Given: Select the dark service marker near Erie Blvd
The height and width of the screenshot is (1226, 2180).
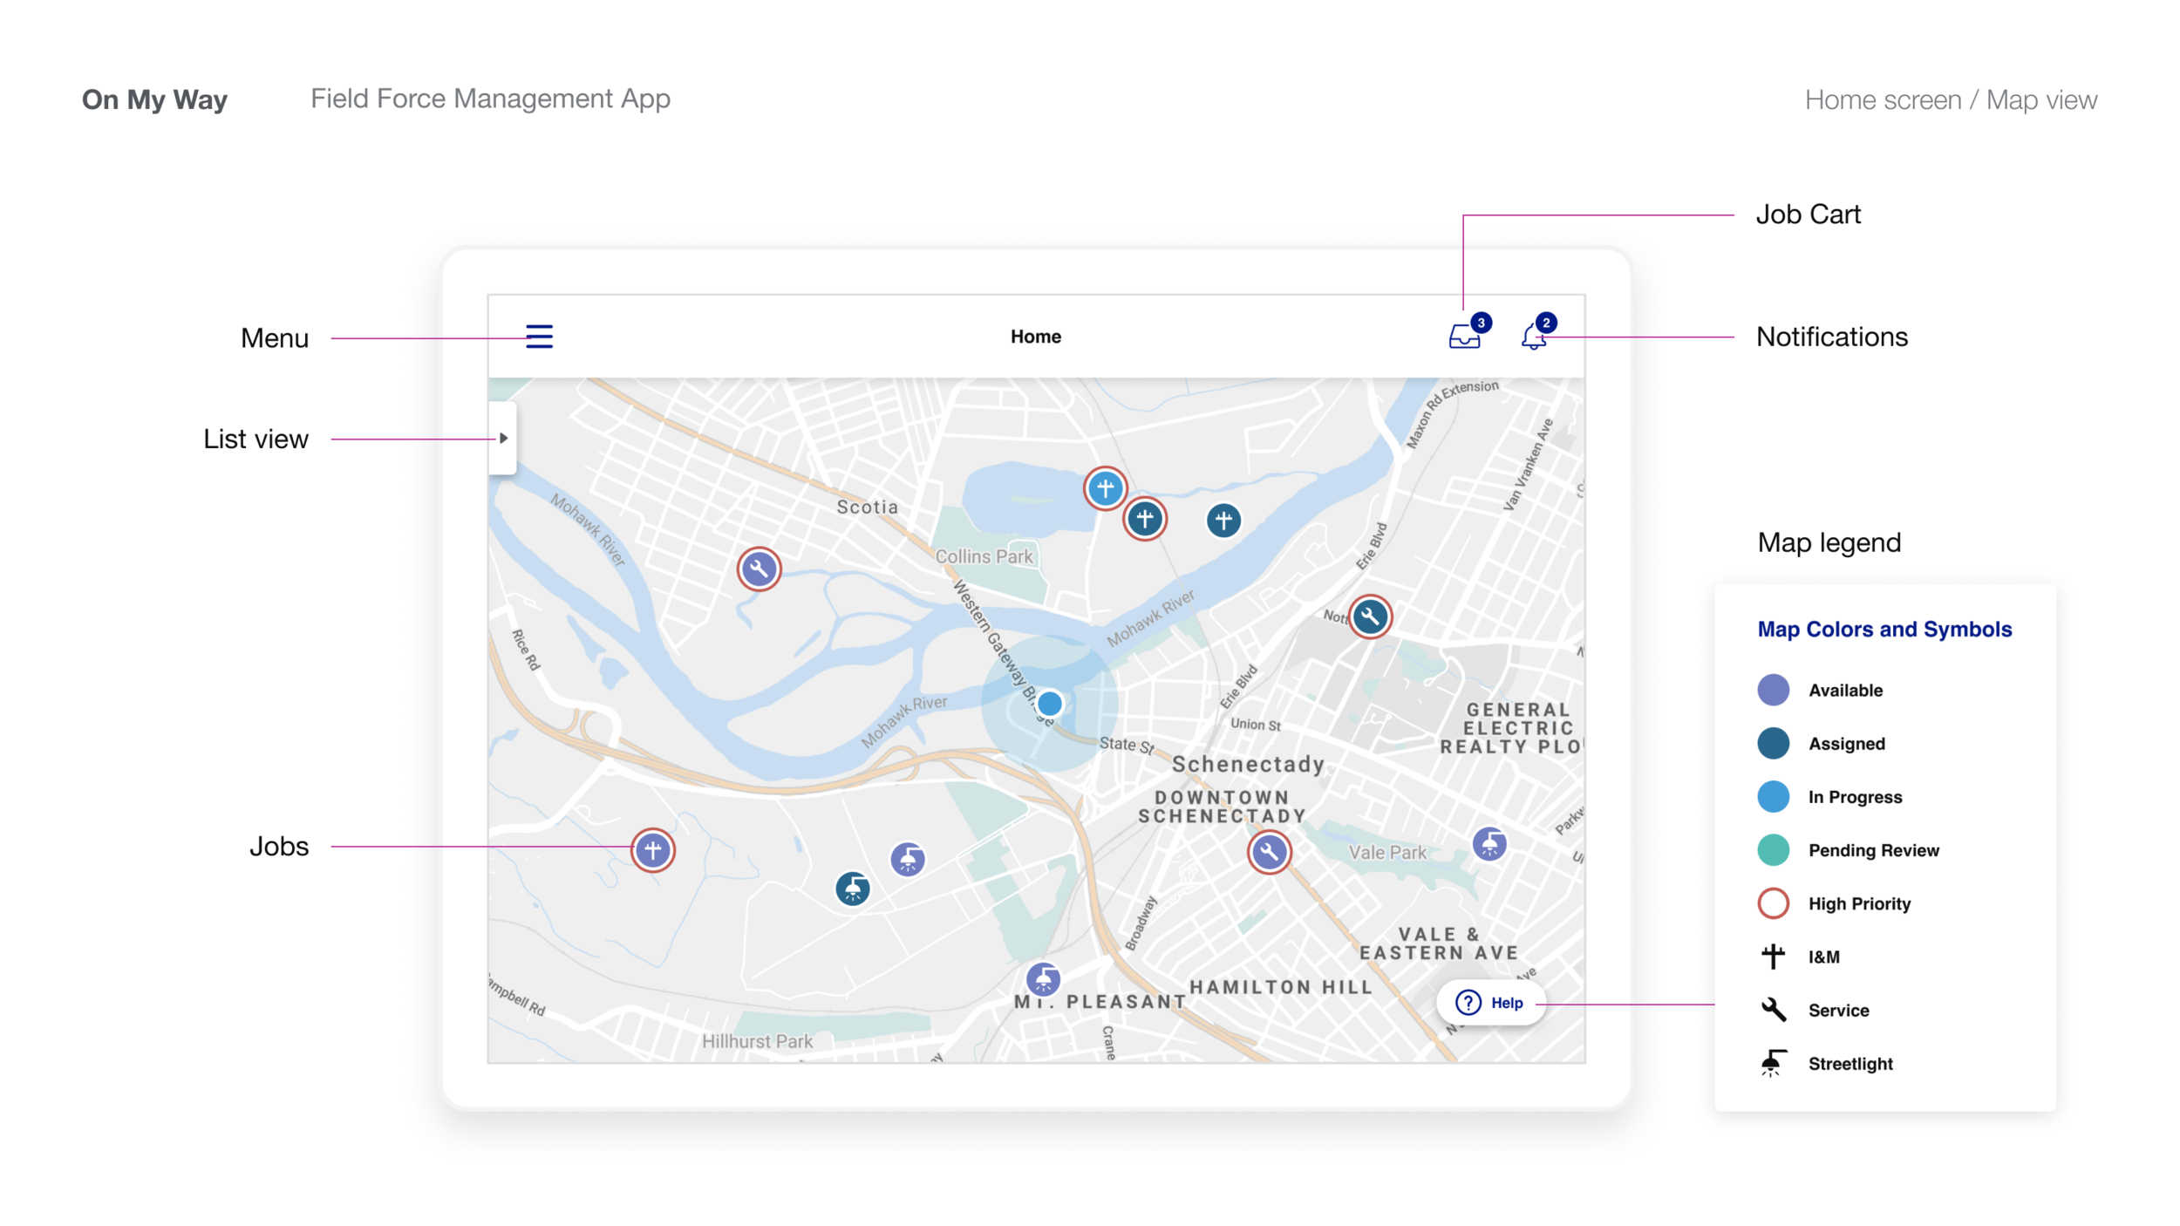Looking at the screenshot, I should [x=1370, y=616].
